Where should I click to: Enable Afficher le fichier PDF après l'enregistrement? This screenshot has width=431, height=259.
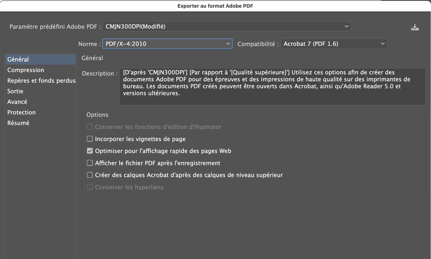[90, 163]
